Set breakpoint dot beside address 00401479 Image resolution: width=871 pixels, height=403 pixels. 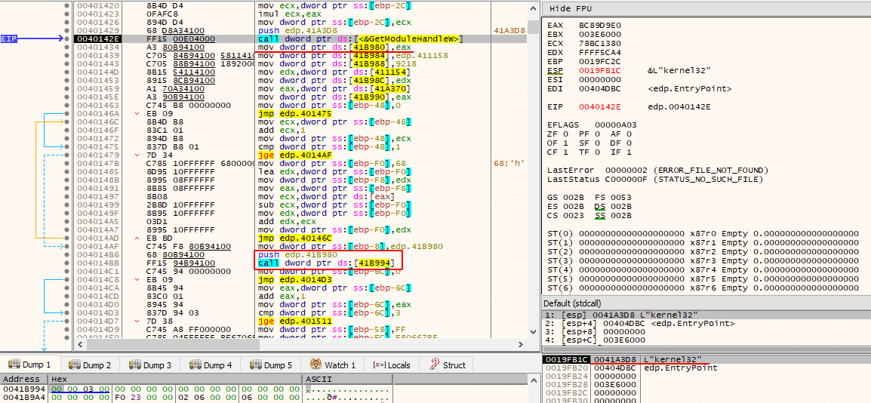pyautogui.click(x=66, y=155)
